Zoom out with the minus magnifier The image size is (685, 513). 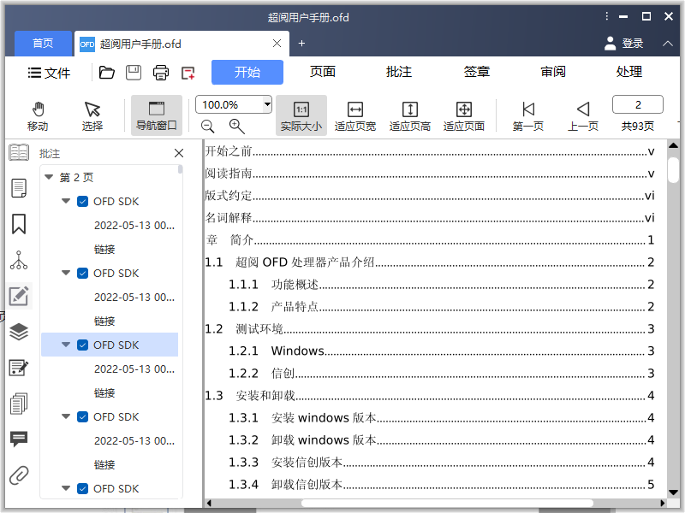tap(208, 127)
